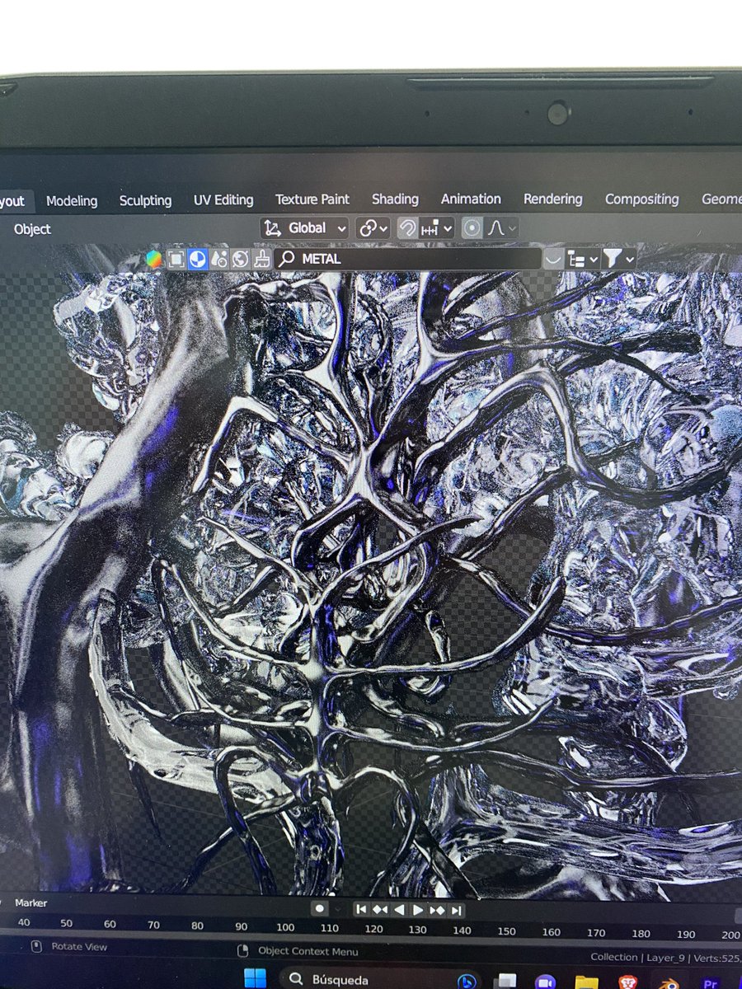Screen dimensions: 742x989
Task: Go to the Shading workspace tab
Action: 395,199
